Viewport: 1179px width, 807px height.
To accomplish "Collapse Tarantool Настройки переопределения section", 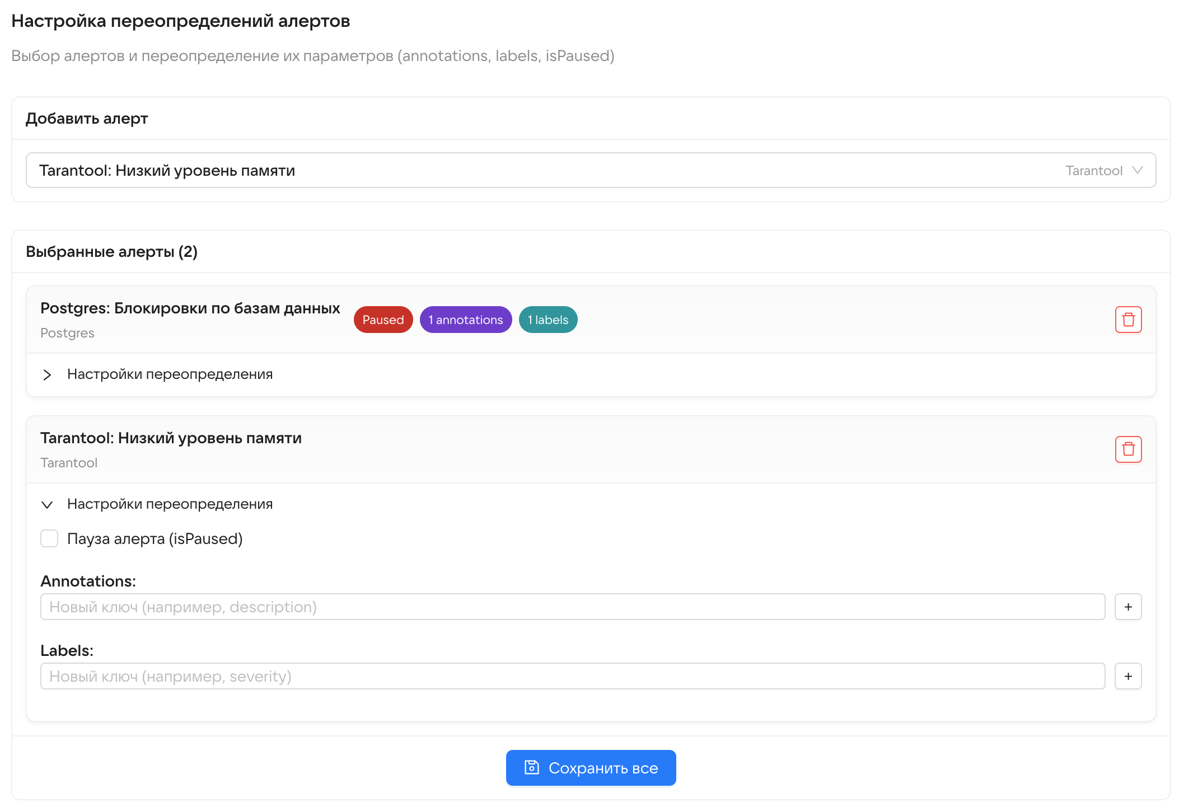I will 47,504.
